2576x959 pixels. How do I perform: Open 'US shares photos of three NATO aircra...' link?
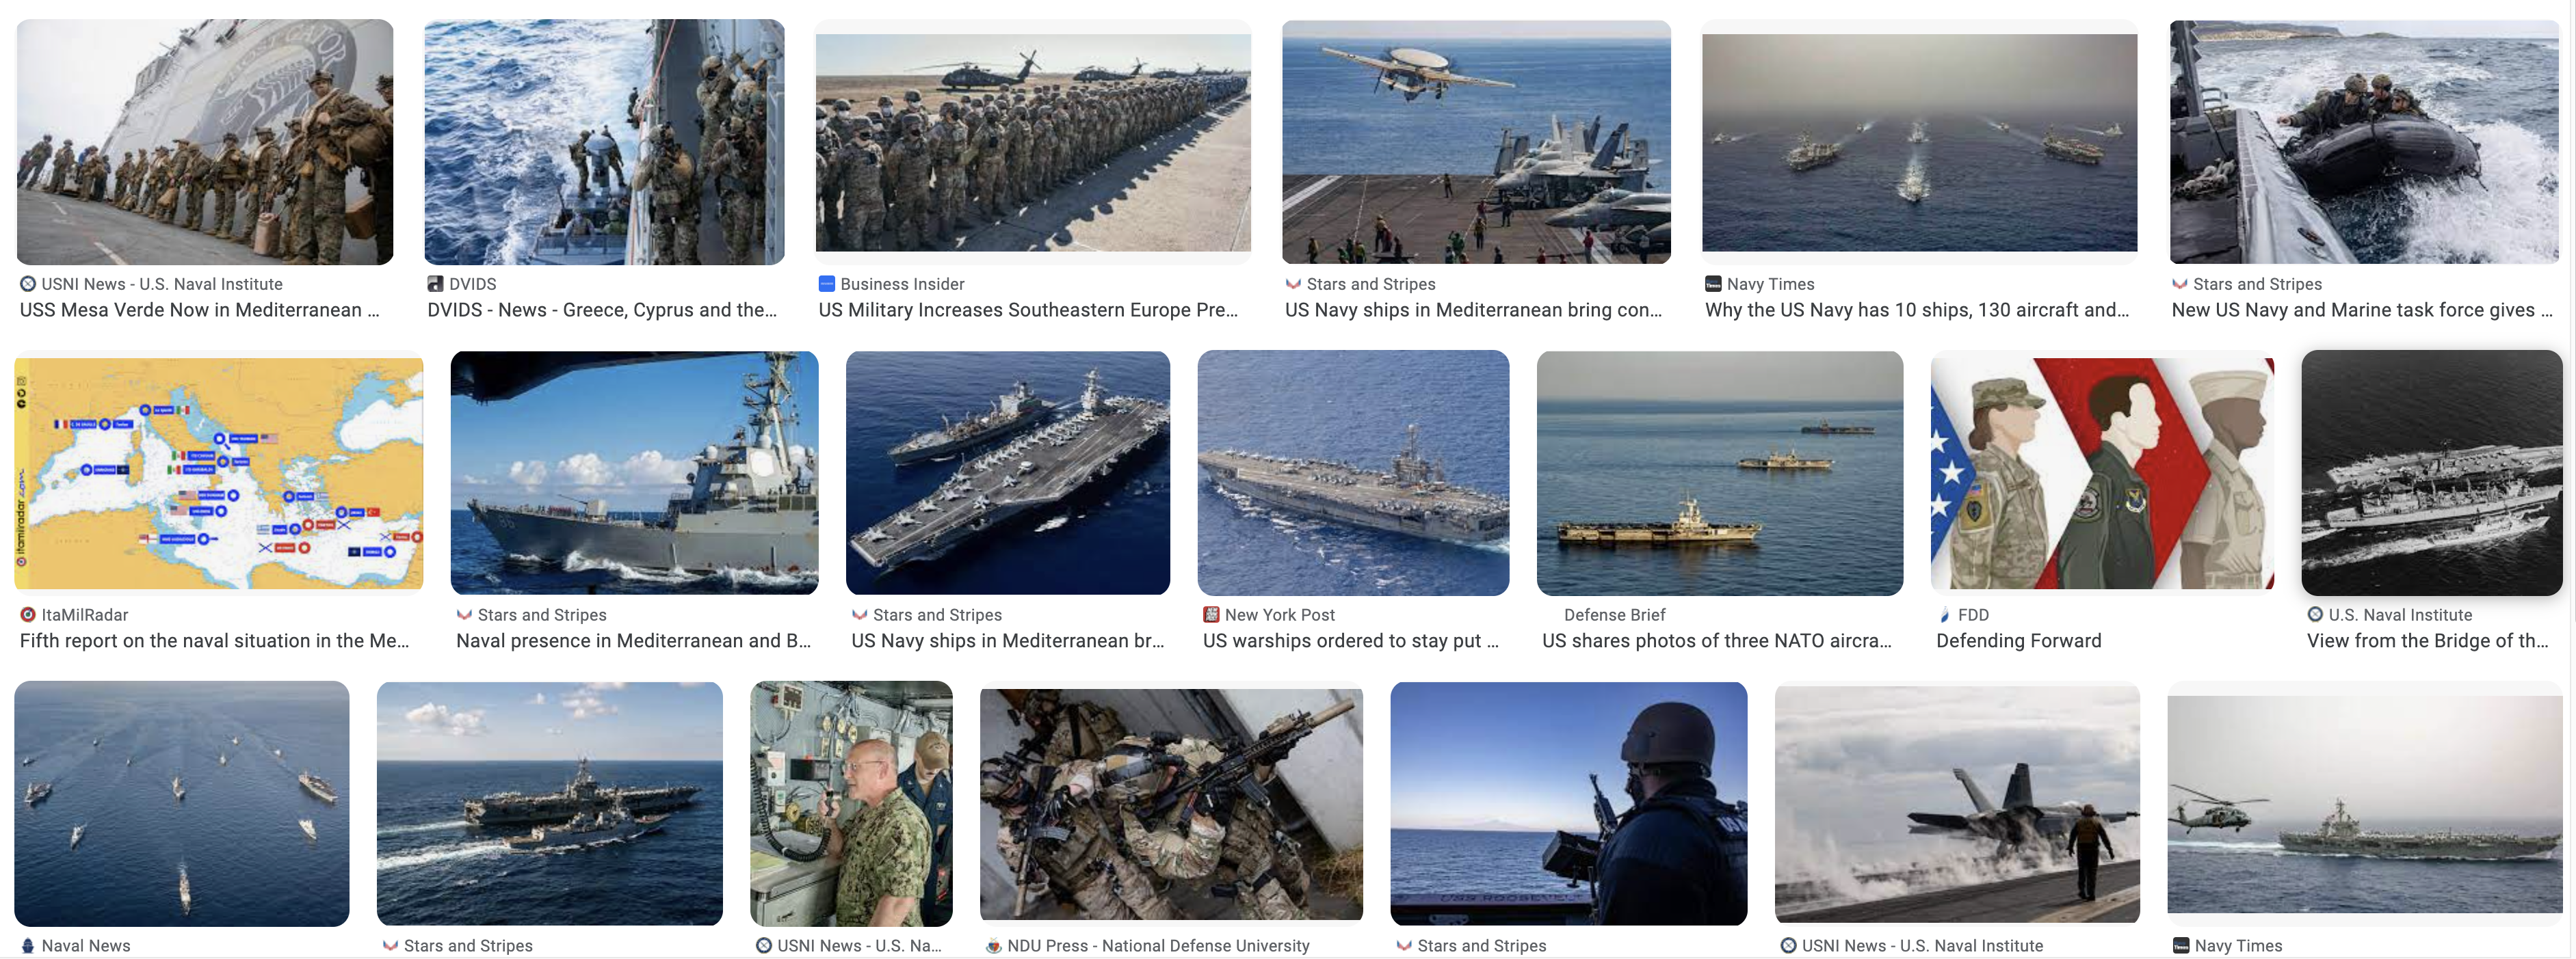1716,640
